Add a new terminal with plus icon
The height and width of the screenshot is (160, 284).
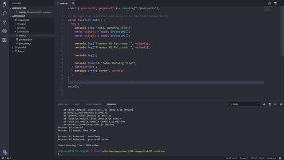coord(264,104)
